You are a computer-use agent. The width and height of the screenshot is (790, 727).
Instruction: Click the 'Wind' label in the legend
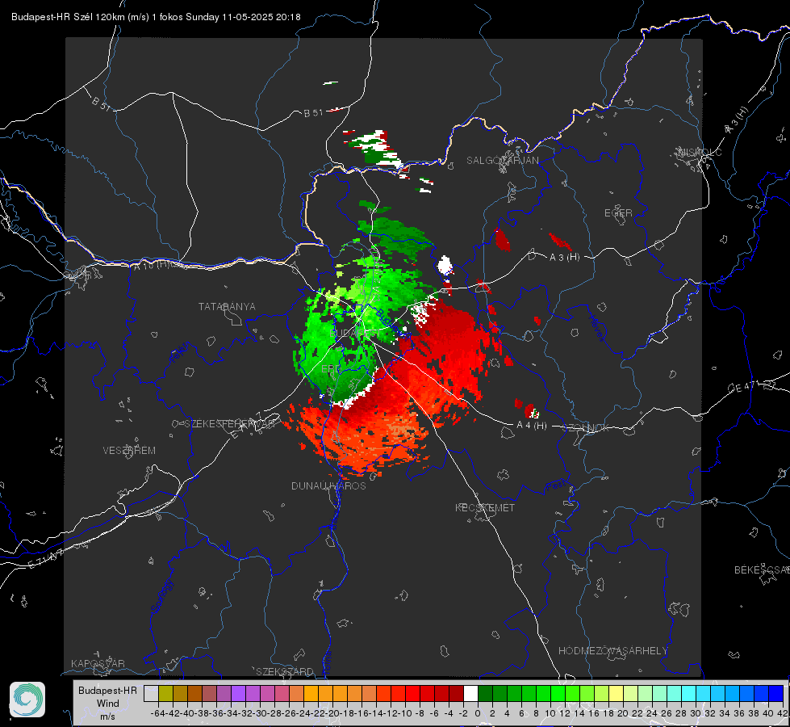[x=108, y=704]
